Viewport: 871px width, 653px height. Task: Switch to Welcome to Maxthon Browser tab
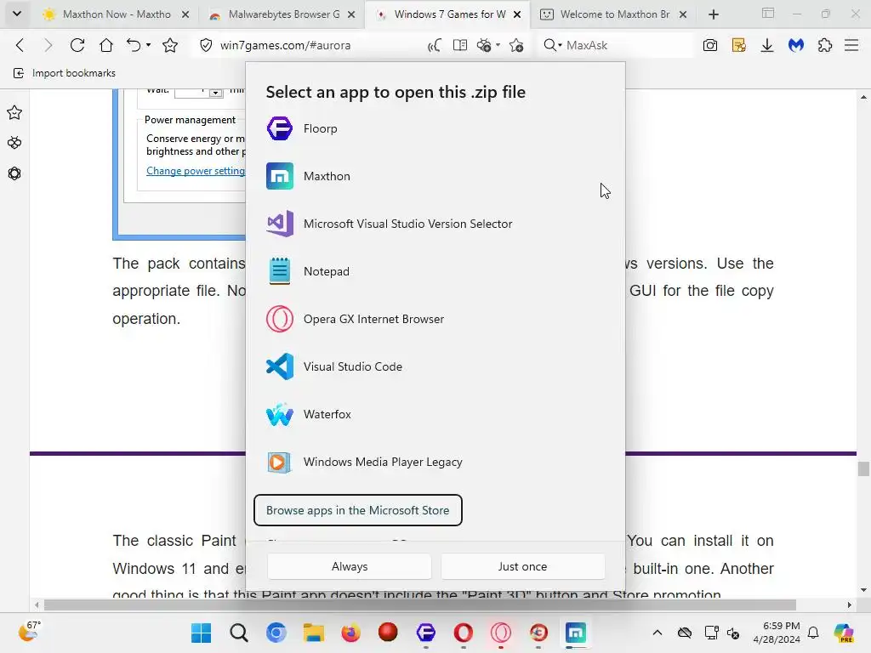(x=613, y=14)
